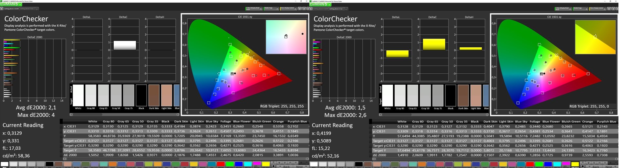Click the Dark Skin patch in left window comparison
Image resolution: width=620 pixels, height=168 pixels.
(x=154, y=95)
